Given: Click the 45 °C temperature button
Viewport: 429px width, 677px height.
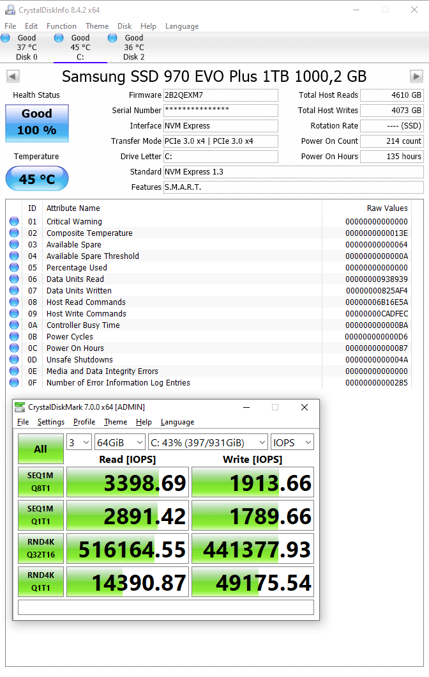Looking at the screenshot, I should pyautogui.click(x=37, y=178).
